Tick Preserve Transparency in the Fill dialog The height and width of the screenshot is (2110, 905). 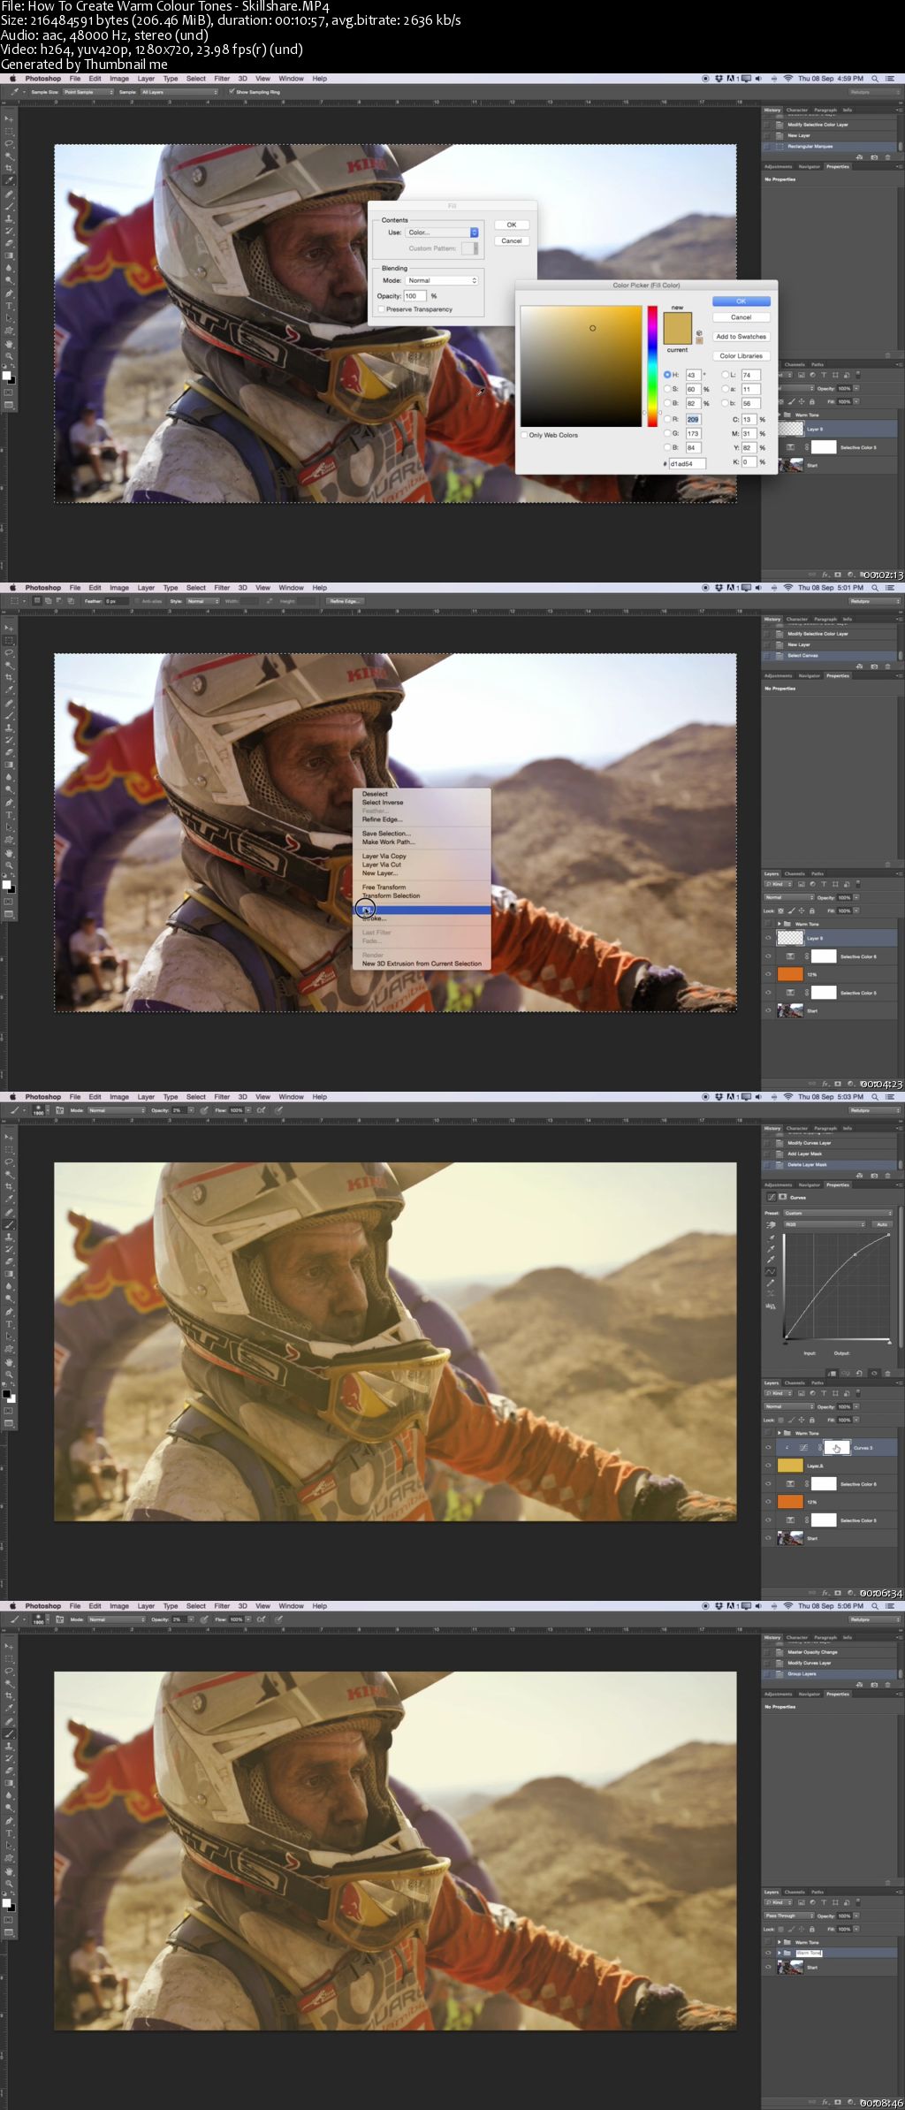pos(381,309)
